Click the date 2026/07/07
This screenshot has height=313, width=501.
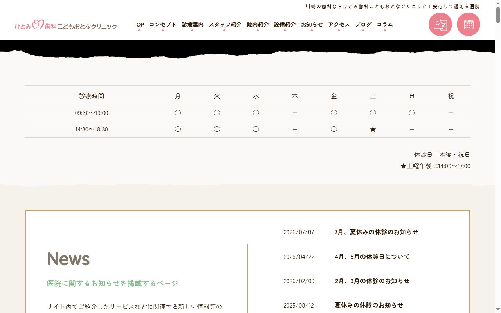tap(299, 232)
